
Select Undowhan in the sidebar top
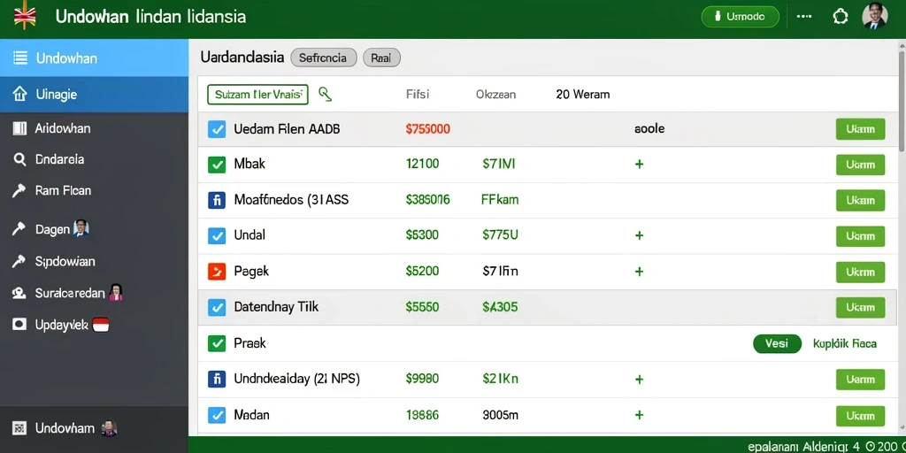pos(94,58)
